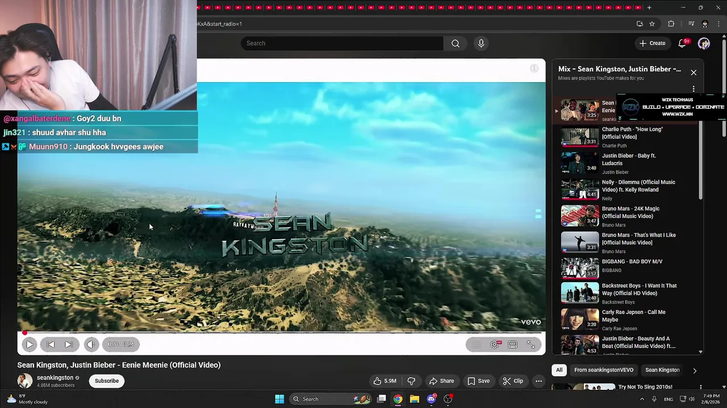Open Nelly Dilemma thumbnail in playlist

[x=579, y=190]
